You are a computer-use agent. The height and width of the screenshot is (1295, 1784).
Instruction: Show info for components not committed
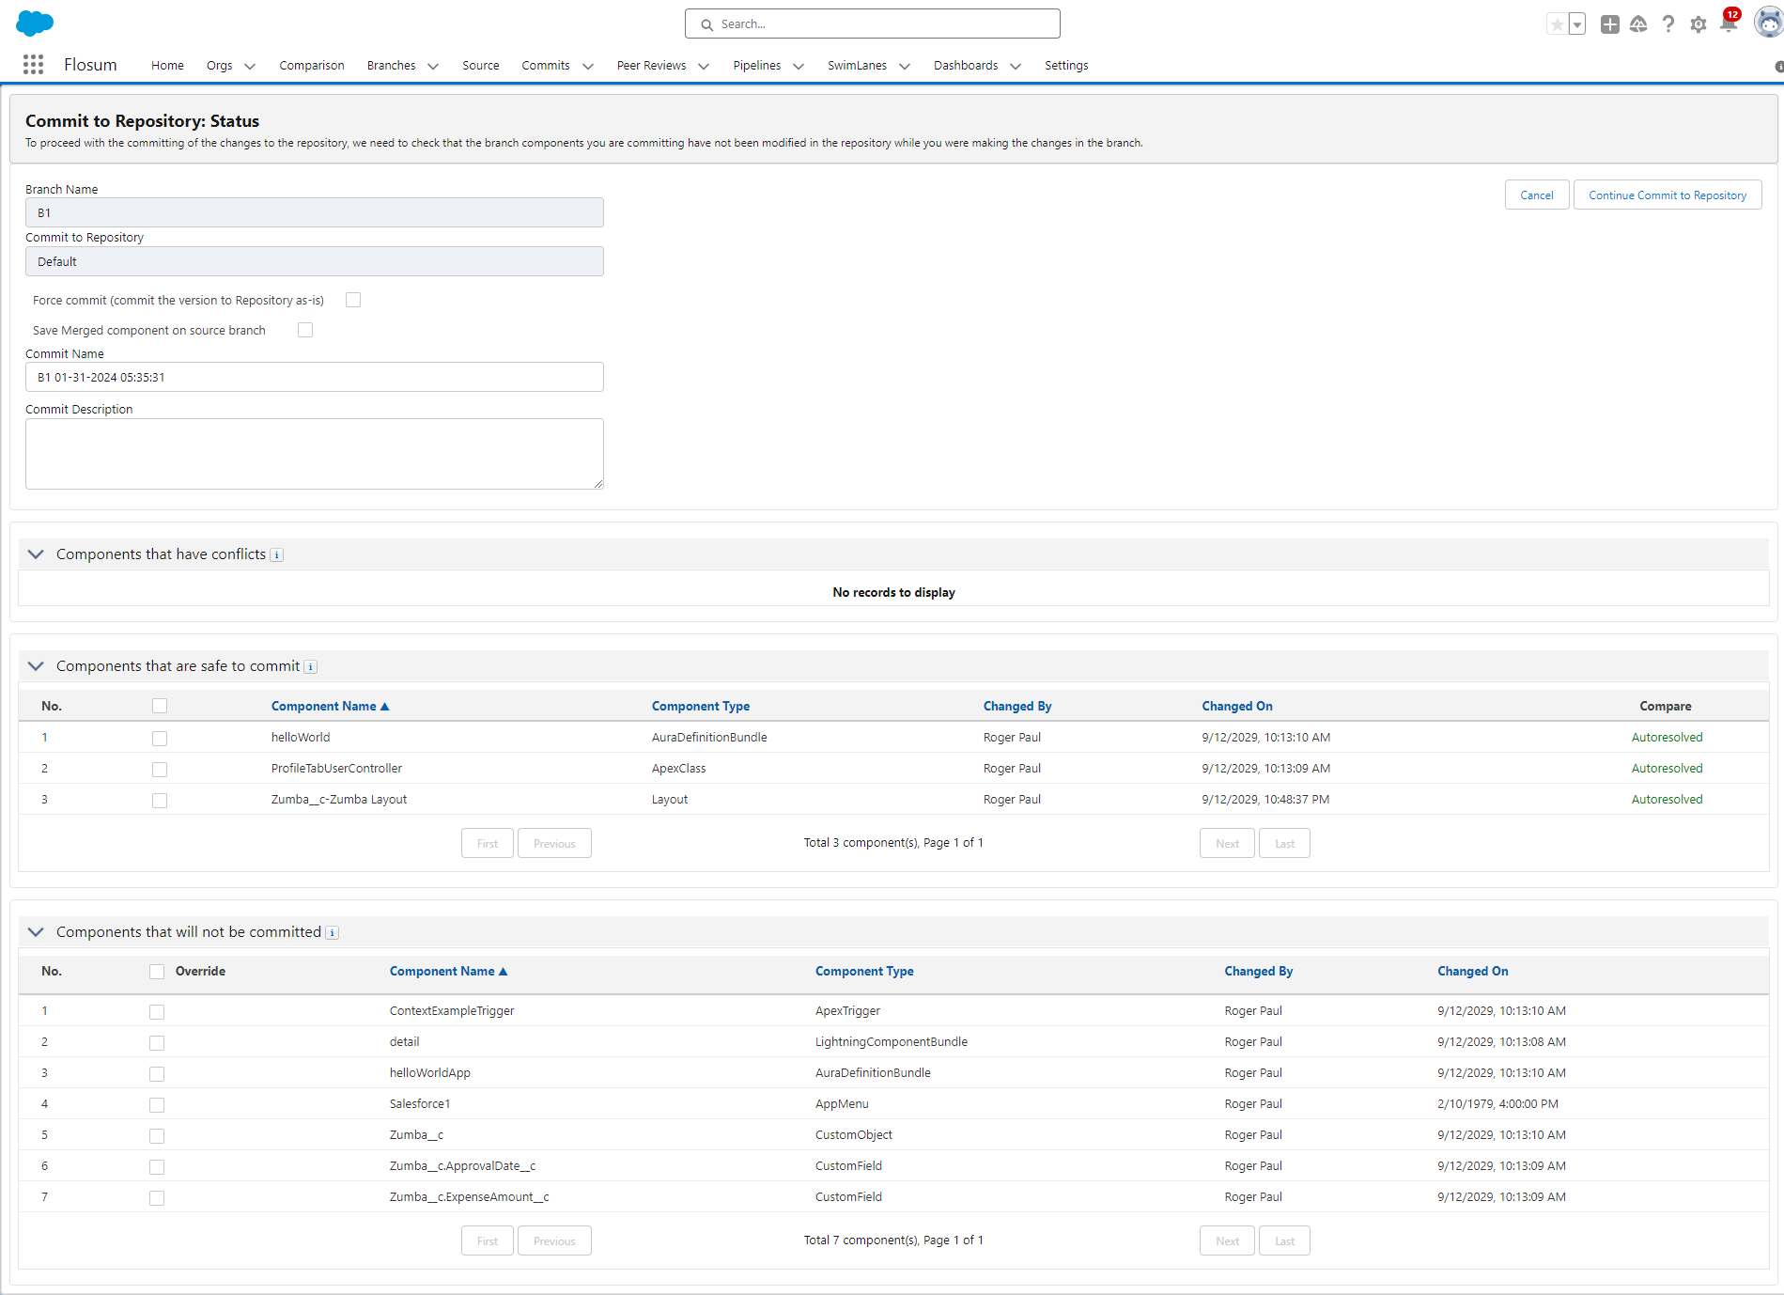click(333, 933)
